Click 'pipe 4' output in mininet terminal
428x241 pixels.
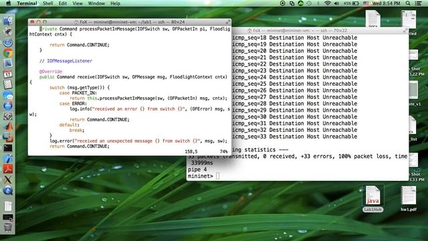(x=197, y=169)
